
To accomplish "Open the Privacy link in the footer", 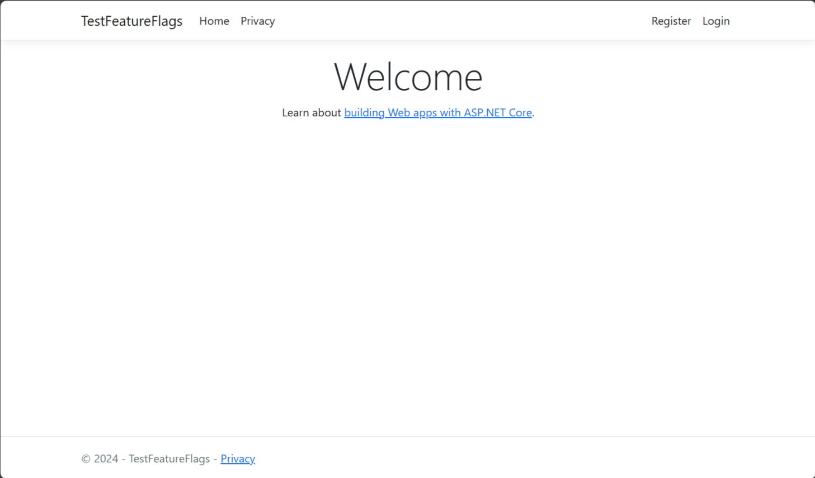I will click(x=238, y=458).
